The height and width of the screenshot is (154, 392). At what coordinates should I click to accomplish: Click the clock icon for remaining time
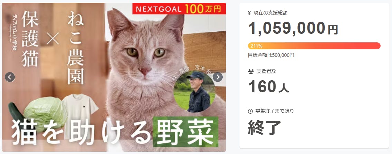point(250,111)
